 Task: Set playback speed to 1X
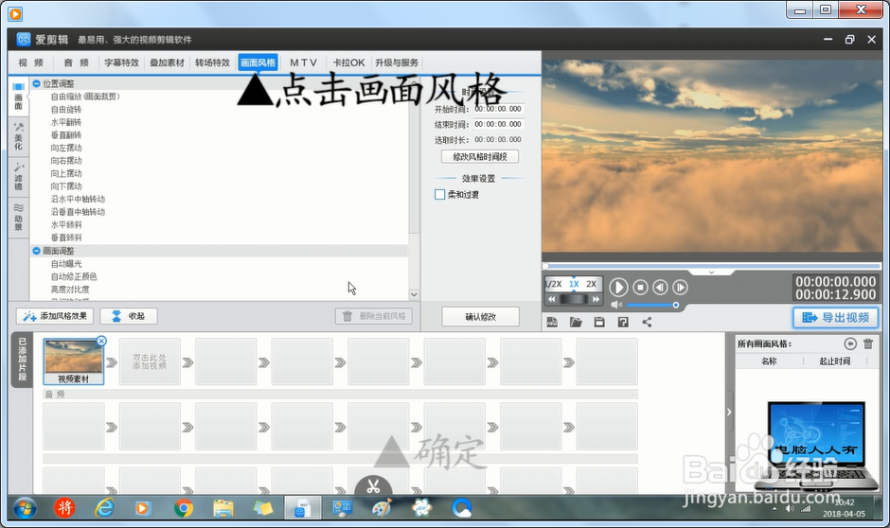574,284
